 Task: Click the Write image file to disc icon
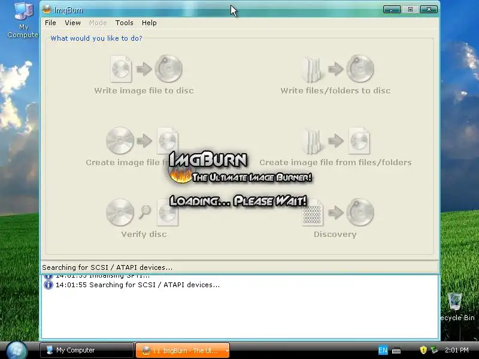pyautogui.click(x=146, y=69)
